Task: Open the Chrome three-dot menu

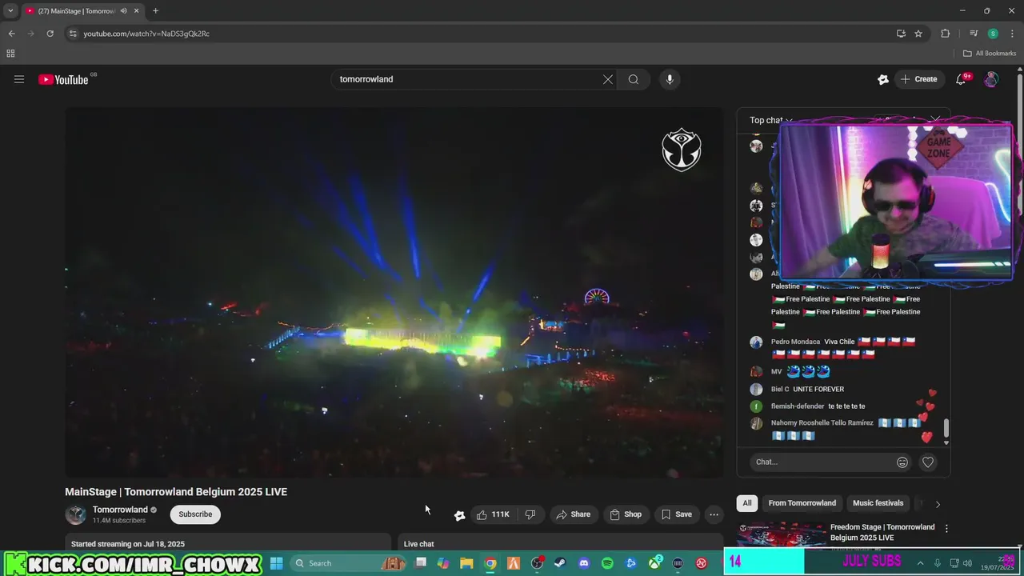Action: tap(1012, 34)
